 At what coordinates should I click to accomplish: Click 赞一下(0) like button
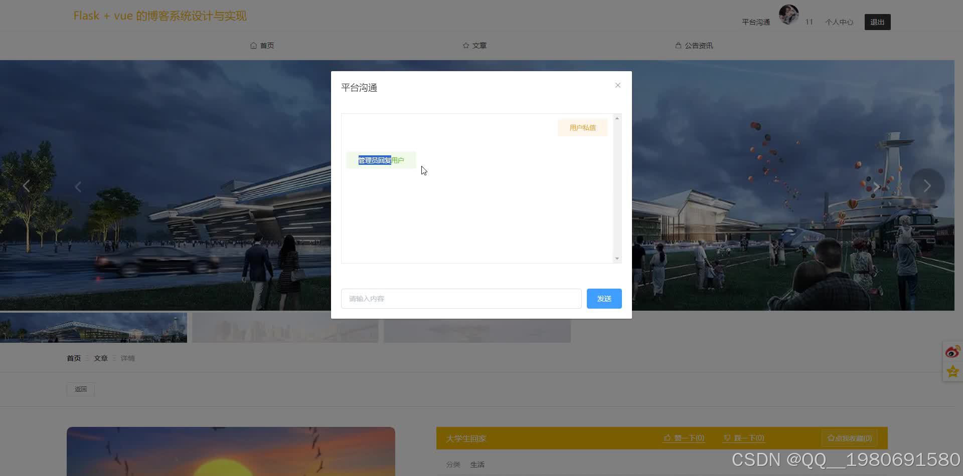(x=684, y=438)
